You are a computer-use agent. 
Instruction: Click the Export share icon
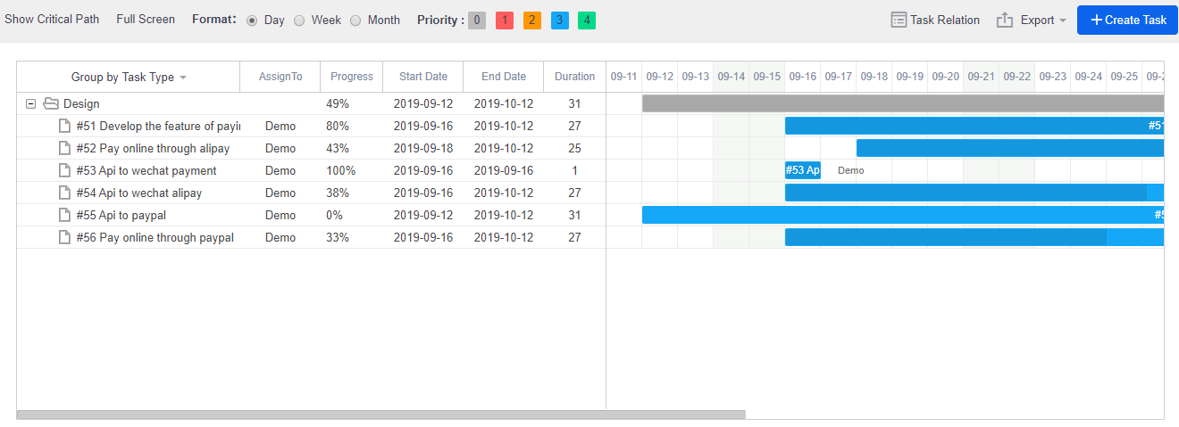coord(1005,20)
